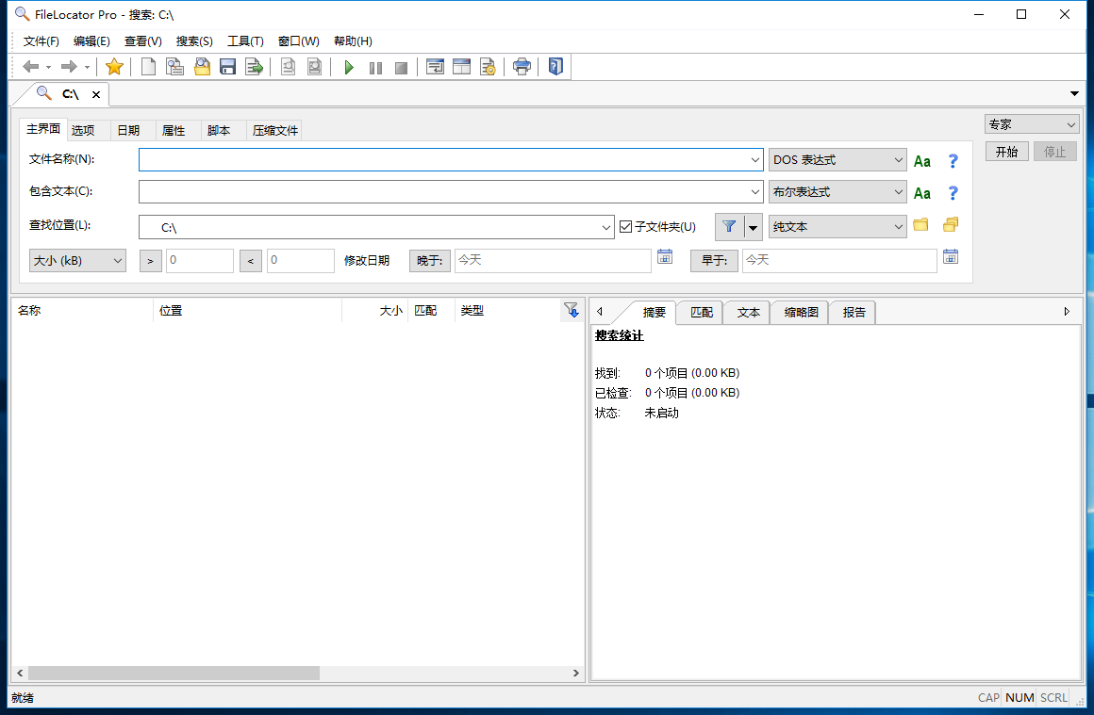Switch to the 匹配 results tab
This screenshot has height=715, width=1094.
click(x=701, y=312)
